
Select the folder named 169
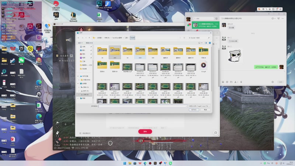pos(153,52)
